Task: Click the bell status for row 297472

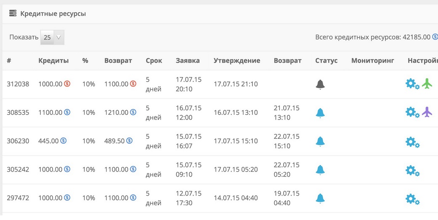Action: point(320,198)
